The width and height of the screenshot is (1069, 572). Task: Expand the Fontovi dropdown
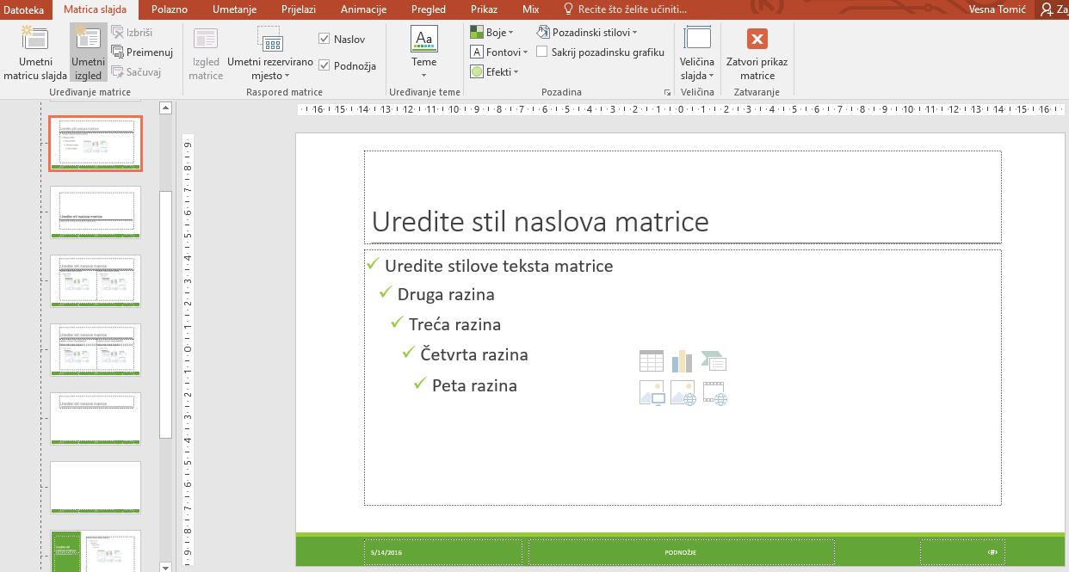[498, 52]
